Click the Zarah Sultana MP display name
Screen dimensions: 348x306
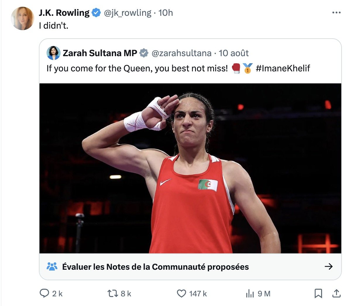coord(100,53)
